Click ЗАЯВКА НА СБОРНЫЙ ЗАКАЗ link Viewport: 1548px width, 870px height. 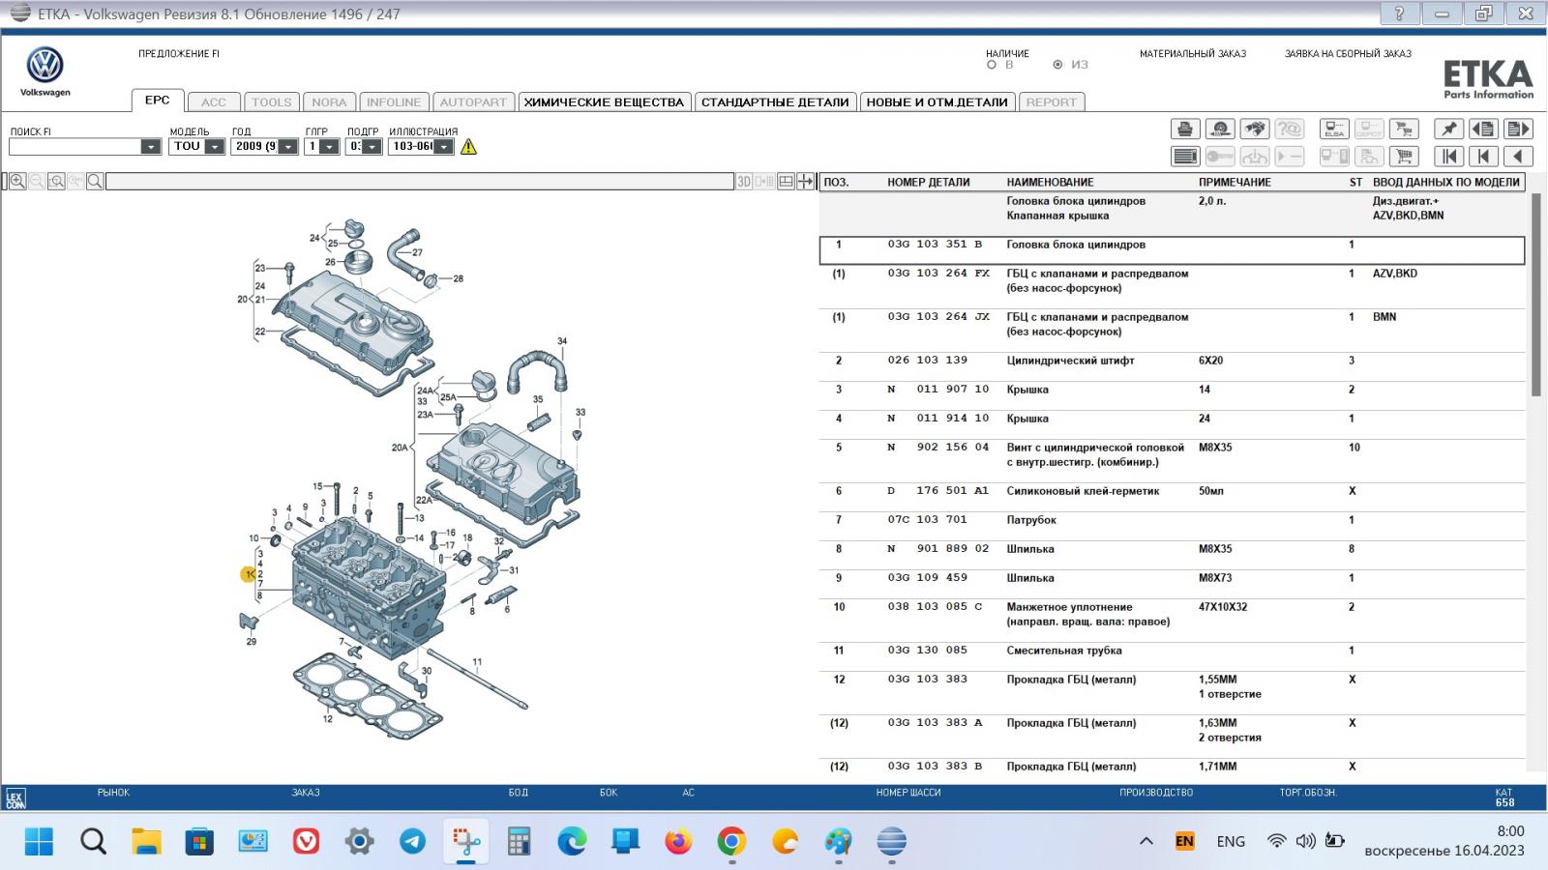1348,54
